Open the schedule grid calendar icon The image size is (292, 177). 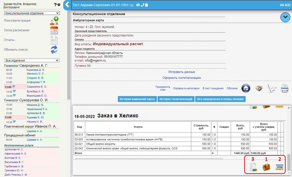54,31
